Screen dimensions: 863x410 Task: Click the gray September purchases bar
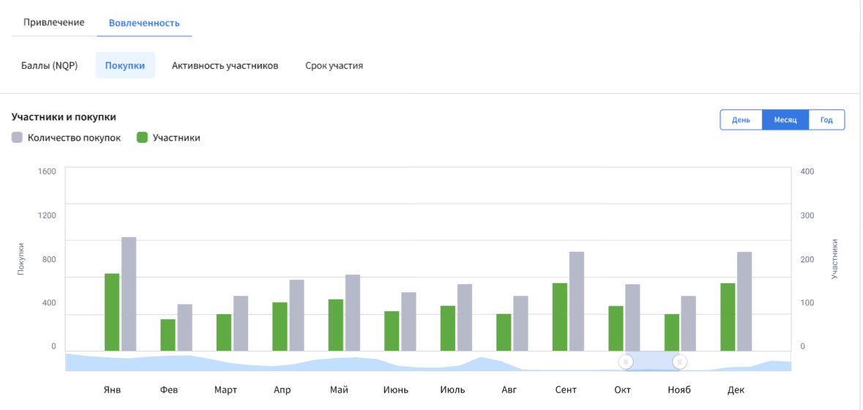[577, 301]
